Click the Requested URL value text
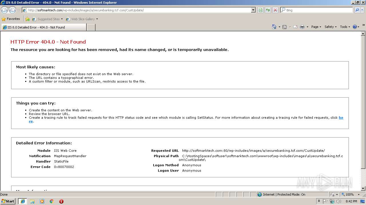The width and height of the screenshot is (366, 205). pyautogui.click(x=253, y=151)
